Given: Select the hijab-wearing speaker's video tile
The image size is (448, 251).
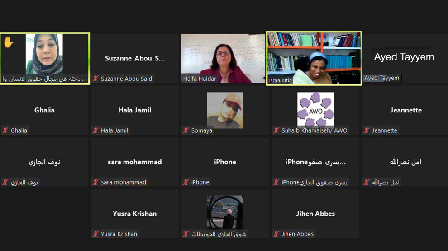Looking at the screenshot, I should coord(45,58).
